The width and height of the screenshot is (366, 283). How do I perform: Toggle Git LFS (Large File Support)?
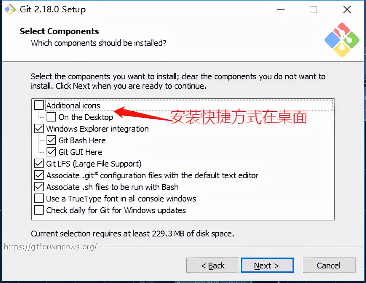click(39, 164)
